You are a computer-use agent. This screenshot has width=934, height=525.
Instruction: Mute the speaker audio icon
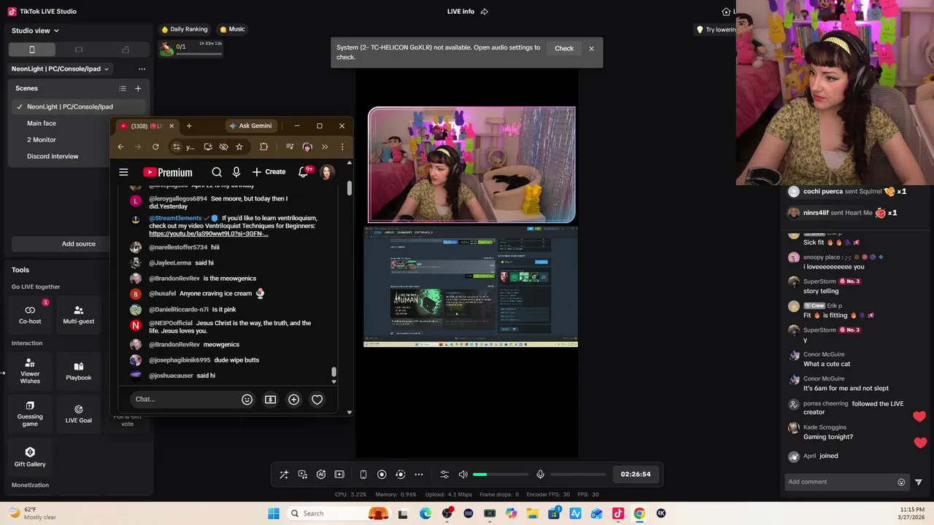(x=463, y=474)
